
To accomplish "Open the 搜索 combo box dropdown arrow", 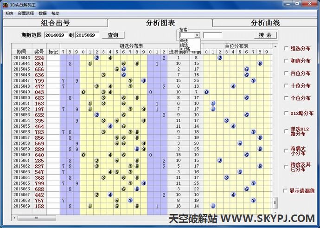I will 197,35.
